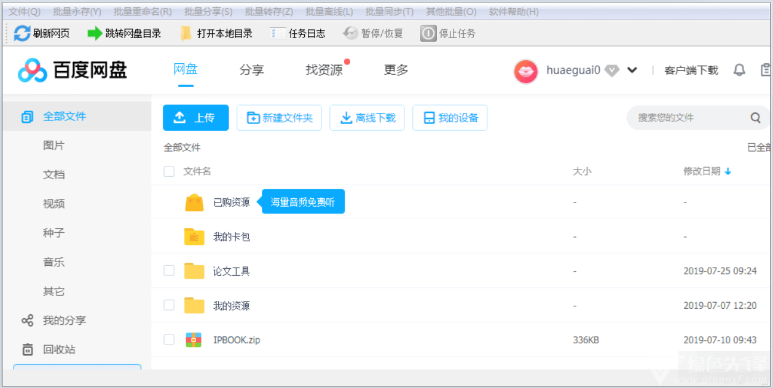
Task: Click the 离线下载 button
Action: [367, 118]
